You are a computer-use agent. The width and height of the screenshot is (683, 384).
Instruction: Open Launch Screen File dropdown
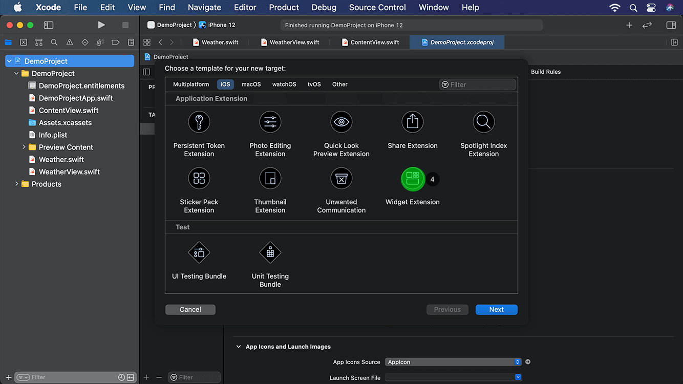453,378
